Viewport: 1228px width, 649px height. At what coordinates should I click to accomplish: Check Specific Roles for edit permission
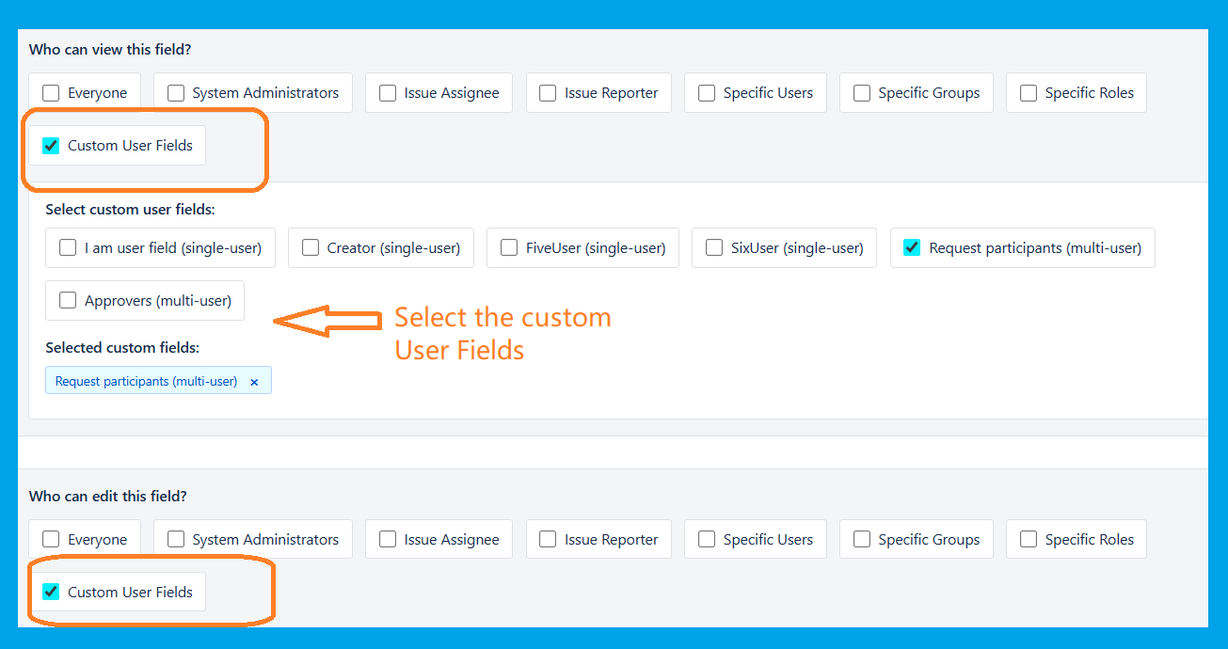[1029, 540]
